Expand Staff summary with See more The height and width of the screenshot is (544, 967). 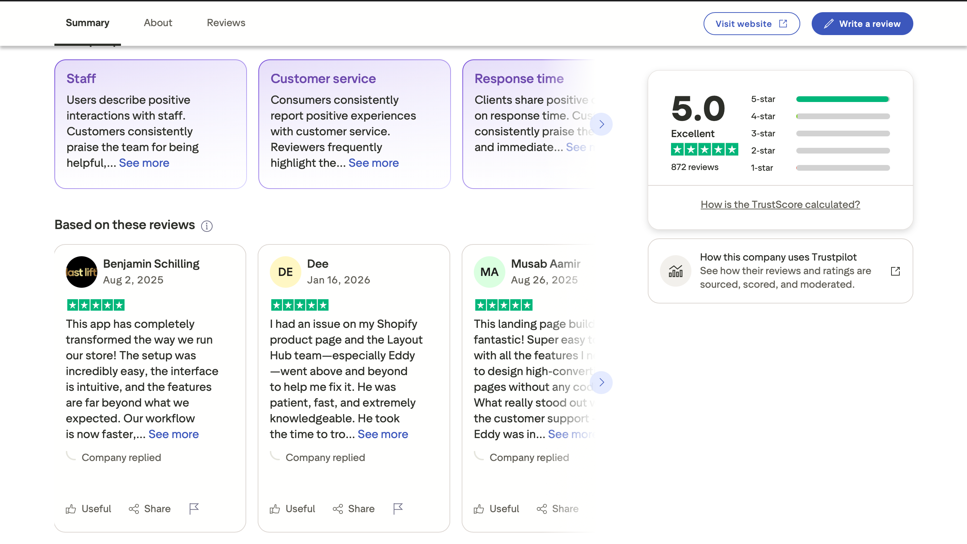coord(144,163)
